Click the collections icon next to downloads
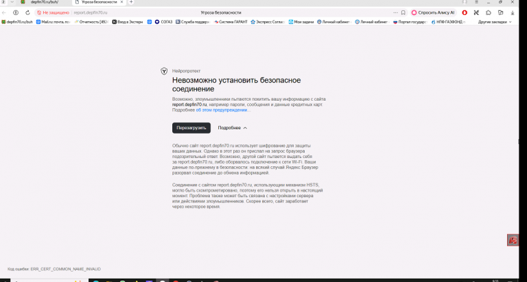The width and height of the screenshot is (527, 282). click(500, 13)
